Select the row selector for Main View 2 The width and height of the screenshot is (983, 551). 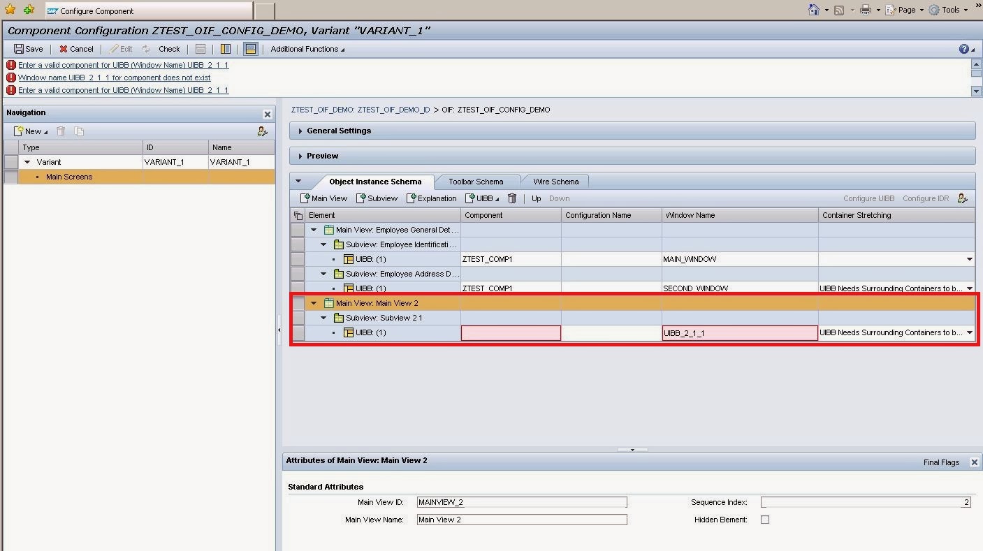(298, 303)
